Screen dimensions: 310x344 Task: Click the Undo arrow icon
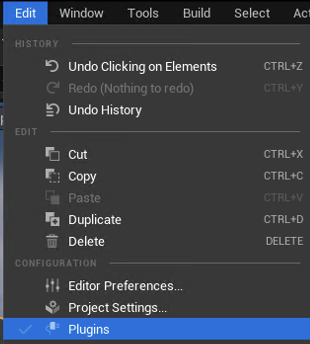tap(52, 66)
